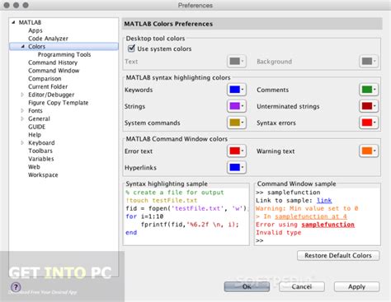Open System commands color picker
391x302 pixels.
pos(237,123)
